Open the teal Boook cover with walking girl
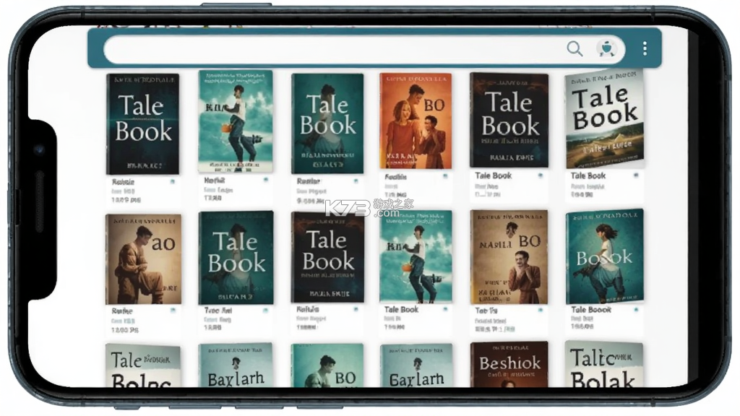Viewport: 740px width, 416px height. [x=605, y=256]
